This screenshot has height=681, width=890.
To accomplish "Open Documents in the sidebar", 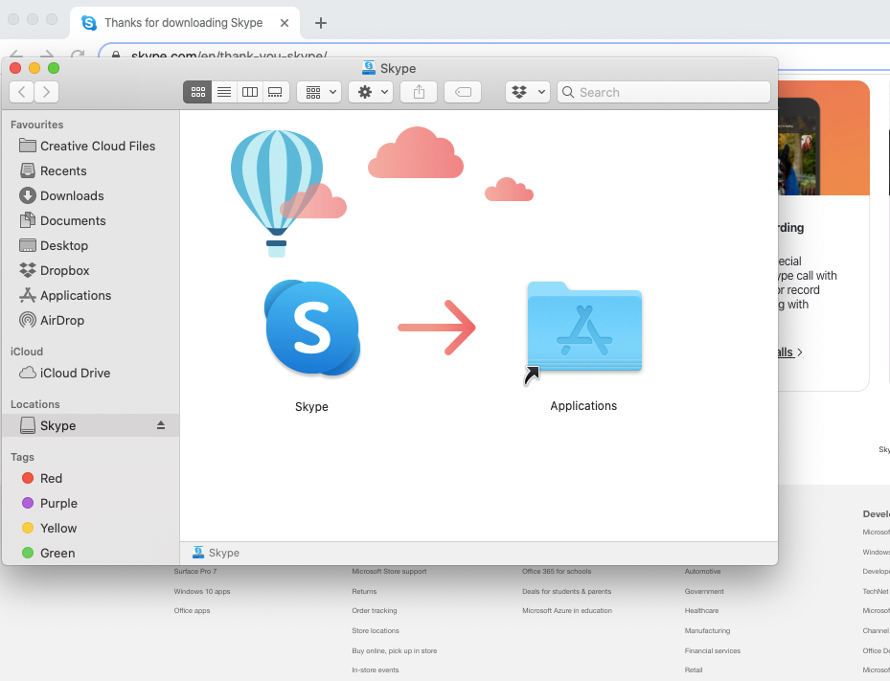I will pyautogui.click(x=91, y=220).
